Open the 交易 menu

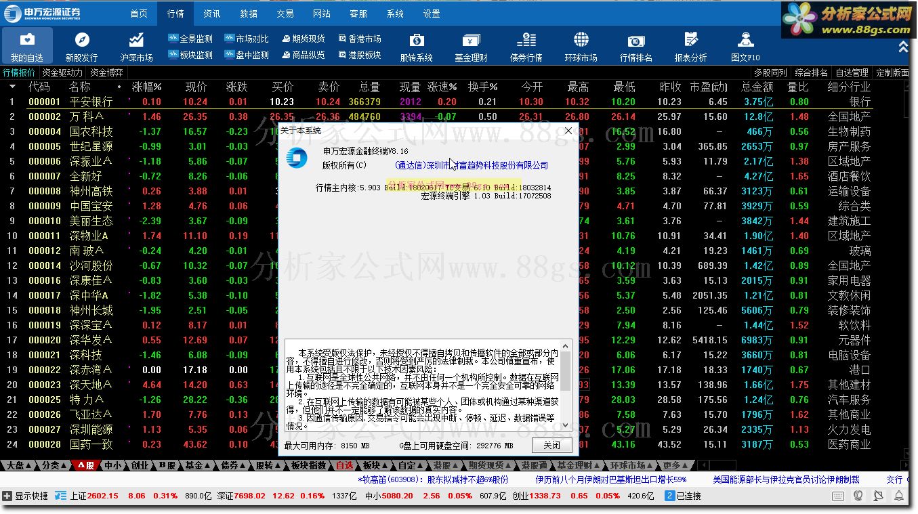[x=285, y=14]
